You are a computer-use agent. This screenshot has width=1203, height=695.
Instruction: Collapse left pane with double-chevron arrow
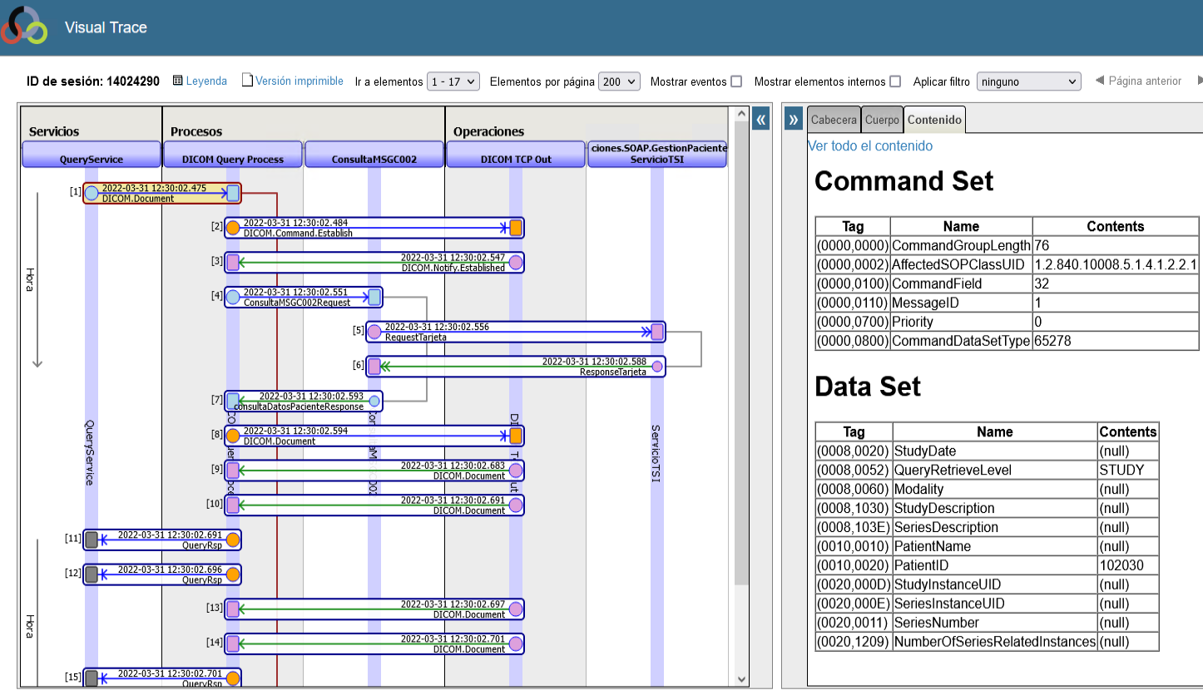tap(760, 120)
